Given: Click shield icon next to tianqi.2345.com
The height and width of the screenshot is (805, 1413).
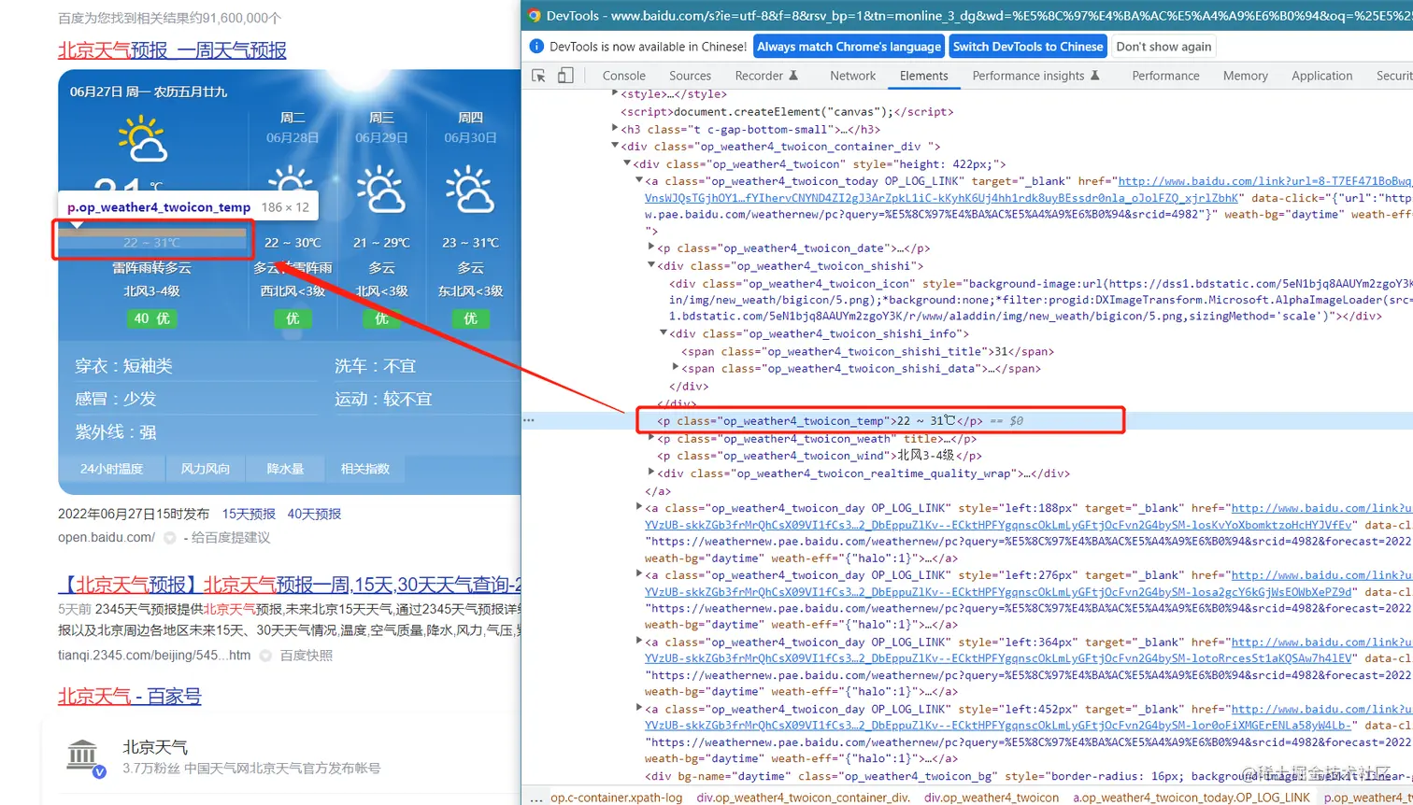Looking at the screenshot, I should point(265,656).
